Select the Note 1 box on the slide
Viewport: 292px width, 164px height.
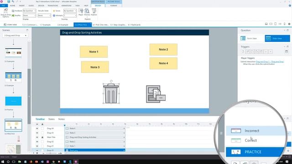pyautogui.click(x=94, y=51)
